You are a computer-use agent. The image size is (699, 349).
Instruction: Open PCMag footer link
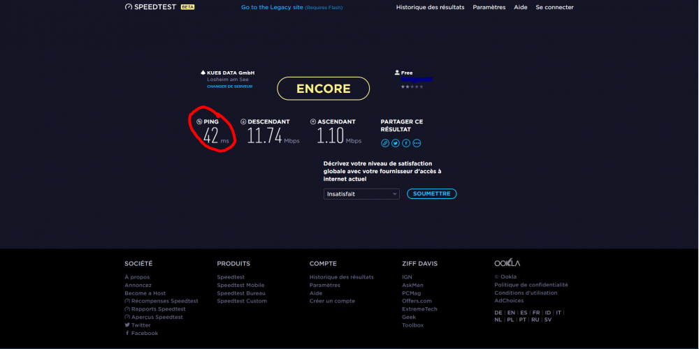click(x=412, y=293)
